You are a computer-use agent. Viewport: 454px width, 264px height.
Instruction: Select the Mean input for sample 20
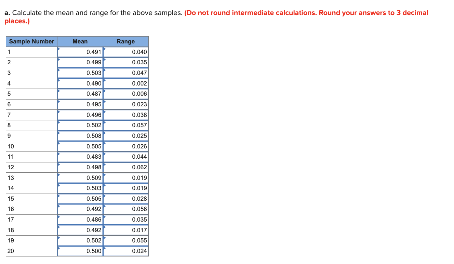click(80, 251)
